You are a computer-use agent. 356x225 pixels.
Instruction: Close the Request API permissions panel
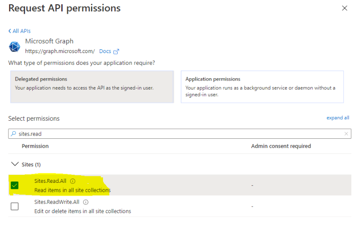pos(345,8)
